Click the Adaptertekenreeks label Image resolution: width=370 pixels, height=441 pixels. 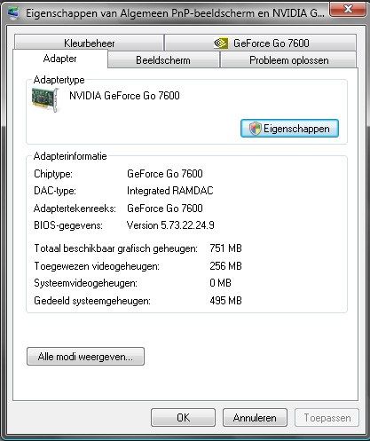(75, 209)
